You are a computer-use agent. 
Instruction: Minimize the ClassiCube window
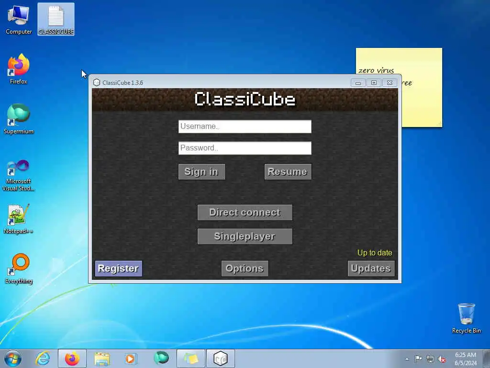(358, 82)
